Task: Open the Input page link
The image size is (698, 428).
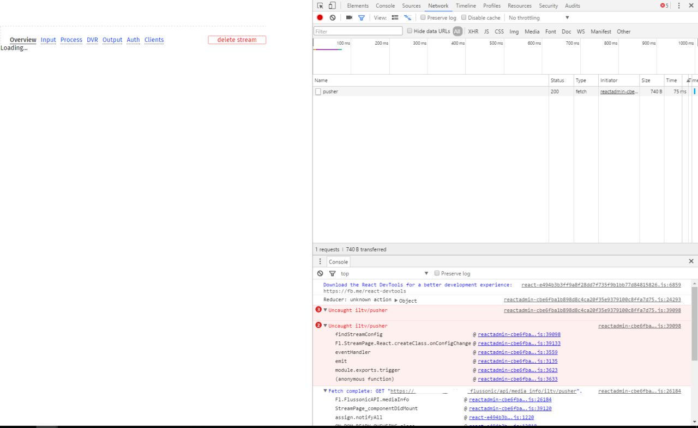Action: [49, 40]
